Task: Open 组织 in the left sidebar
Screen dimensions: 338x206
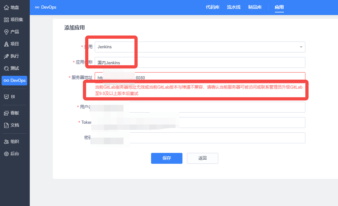Action: 12,142
